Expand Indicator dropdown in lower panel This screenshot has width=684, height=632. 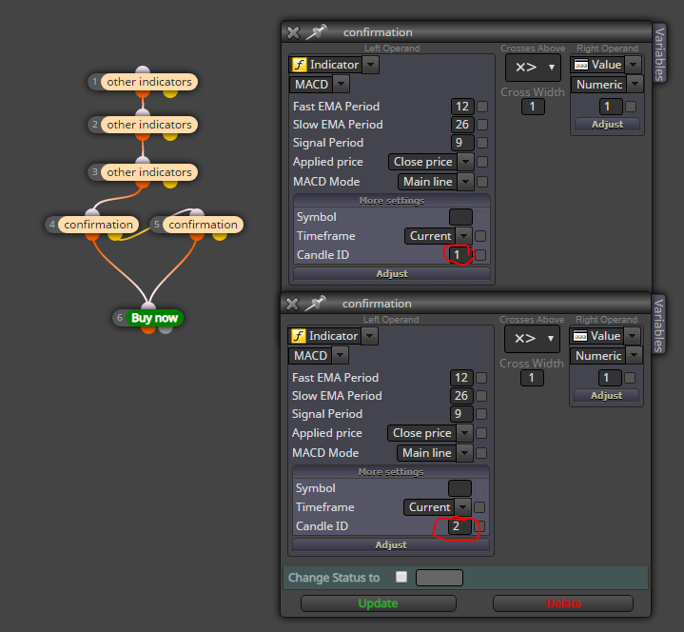pos(369,336)
